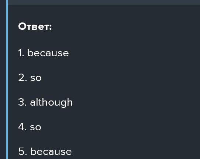
Task: Click the blank gap between answers 4 and 5
Action: click(102, 139)
